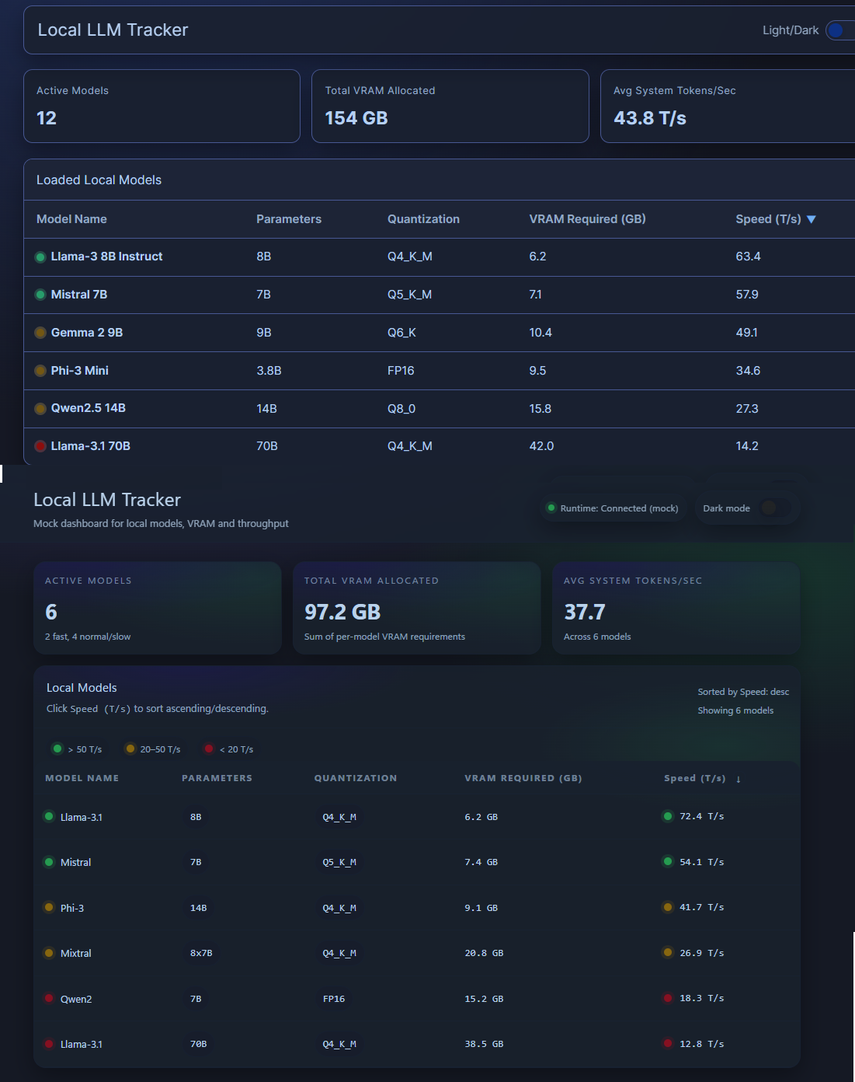Click the Runtime: Connected (mock) badge
Screen dimensions: 855x1082
click(613, 508)
